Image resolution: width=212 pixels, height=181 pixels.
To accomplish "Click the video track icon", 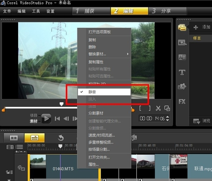I will (21, 168).
